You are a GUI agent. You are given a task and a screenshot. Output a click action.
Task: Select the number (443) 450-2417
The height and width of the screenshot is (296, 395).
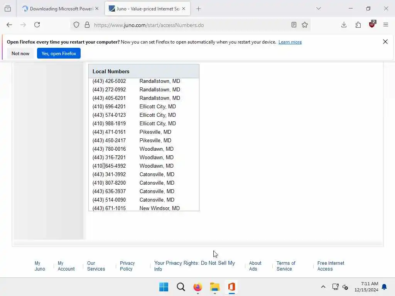(x=109, y=140)
